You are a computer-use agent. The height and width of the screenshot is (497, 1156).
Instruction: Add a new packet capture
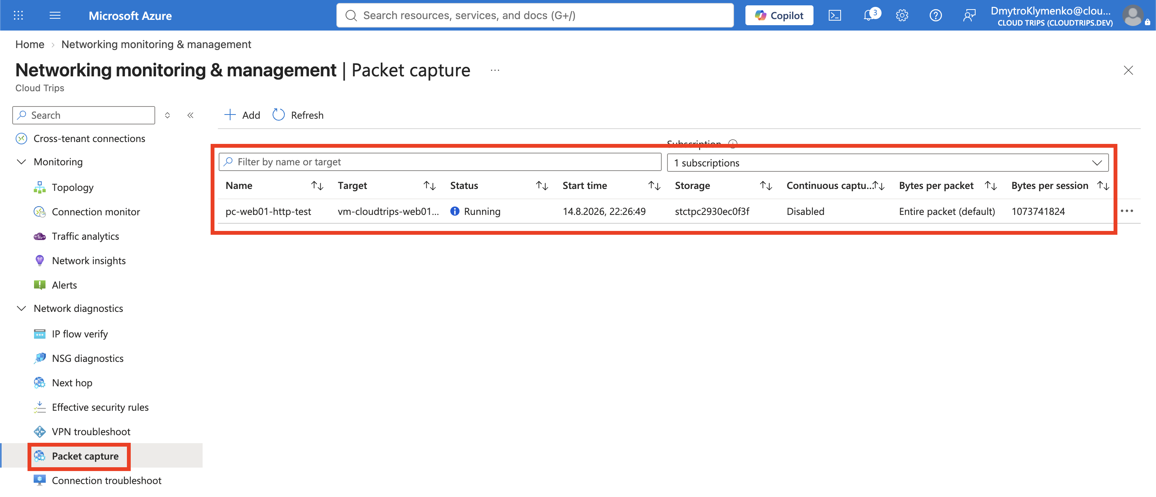click(242, 115)
